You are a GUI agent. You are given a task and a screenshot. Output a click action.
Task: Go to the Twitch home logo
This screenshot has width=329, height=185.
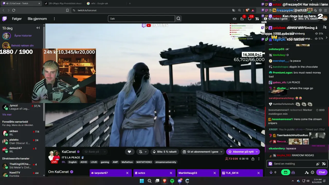point(5,19)
